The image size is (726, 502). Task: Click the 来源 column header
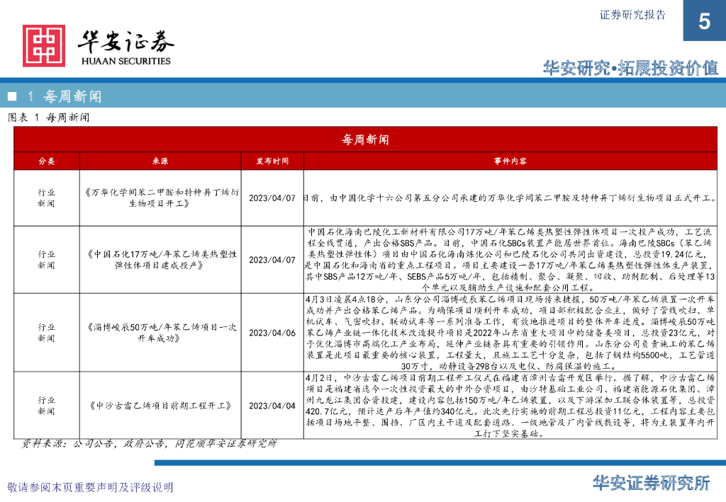point(160,161)
